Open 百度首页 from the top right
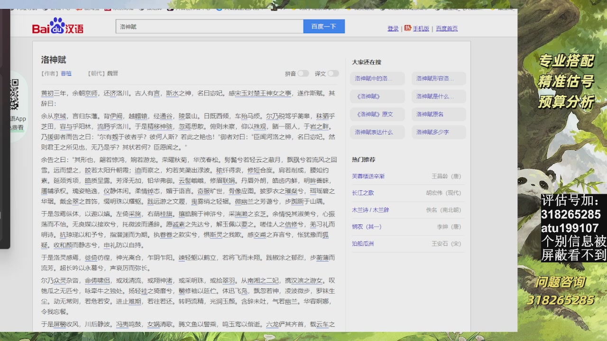Screen dimensions: 607x341 click(x=446, y=29)
